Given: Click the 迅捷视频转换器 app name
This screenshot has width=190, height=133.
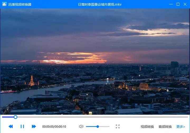Looking at the screenshot, I should tap(20, 4).
